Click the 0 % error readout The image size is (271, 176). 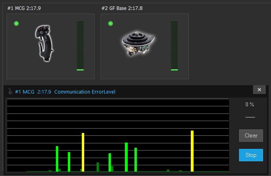click(x=250, y=104)
